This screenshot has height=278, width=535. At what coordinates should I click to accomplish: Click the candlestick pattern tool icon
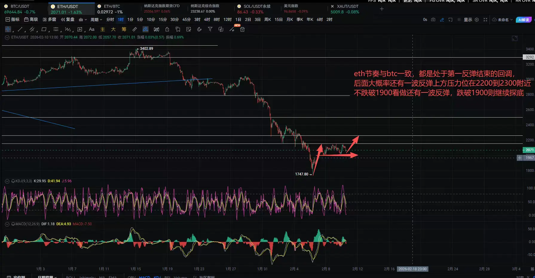[x=156, y=29]
